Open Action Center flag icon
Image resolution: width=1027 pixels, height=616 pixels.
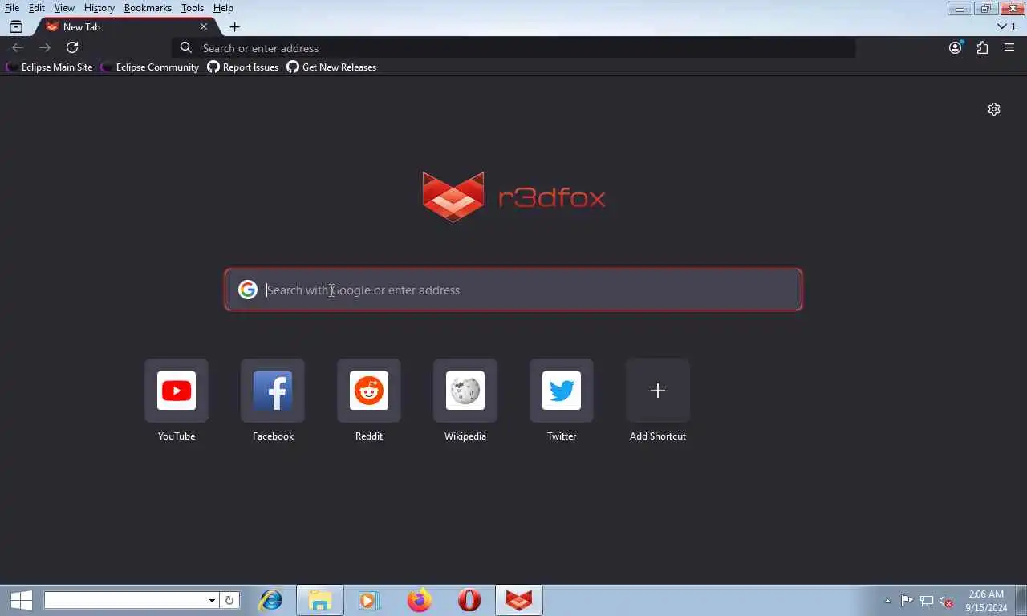(907, 601)
